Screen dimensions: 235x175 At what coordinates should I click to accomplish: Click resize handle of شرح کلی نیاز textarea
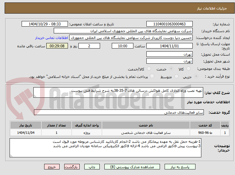[35, 96]
